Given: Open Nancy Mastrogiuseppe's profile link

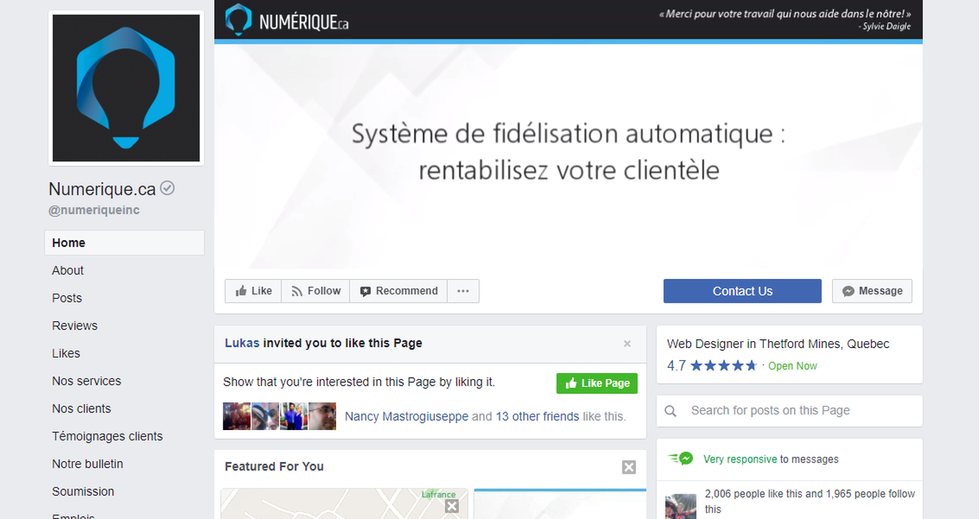Looking at the screenshot, I should click(407, 417).
